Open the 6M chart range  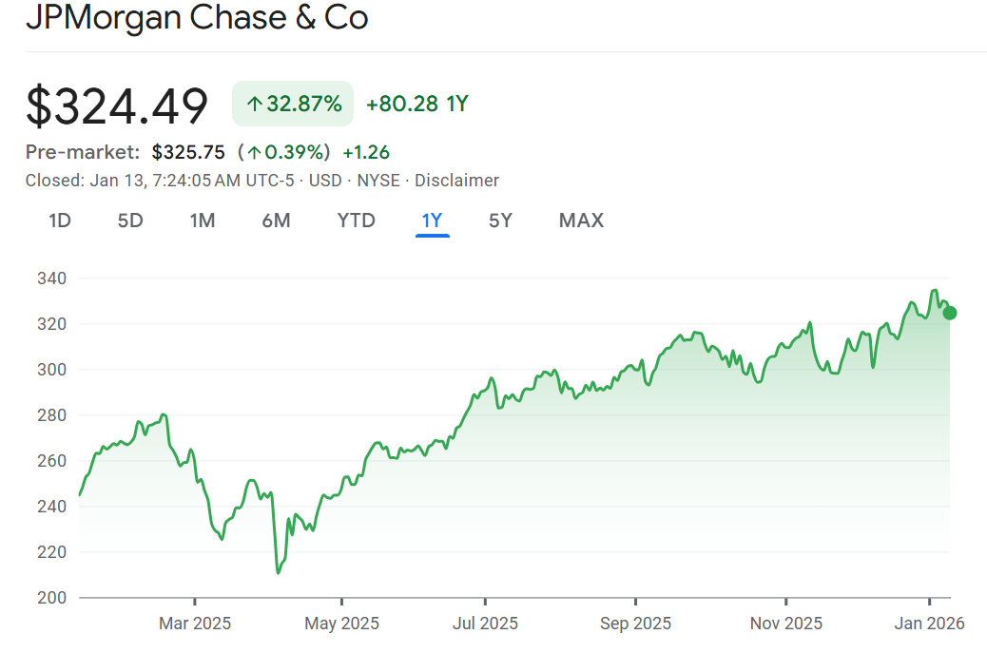click(276, 221)
